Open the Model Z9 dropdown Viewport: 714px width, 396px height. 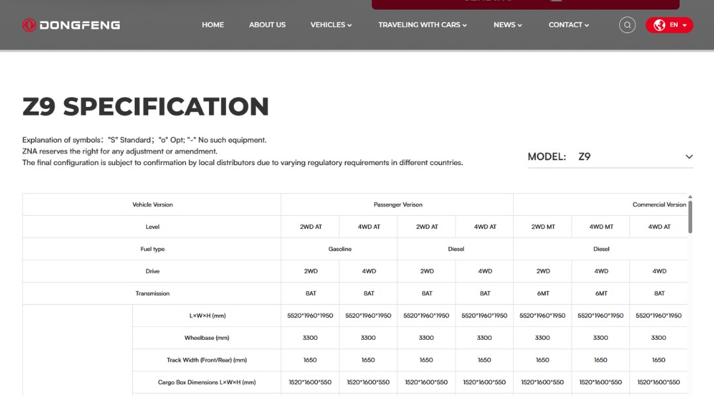610,157
